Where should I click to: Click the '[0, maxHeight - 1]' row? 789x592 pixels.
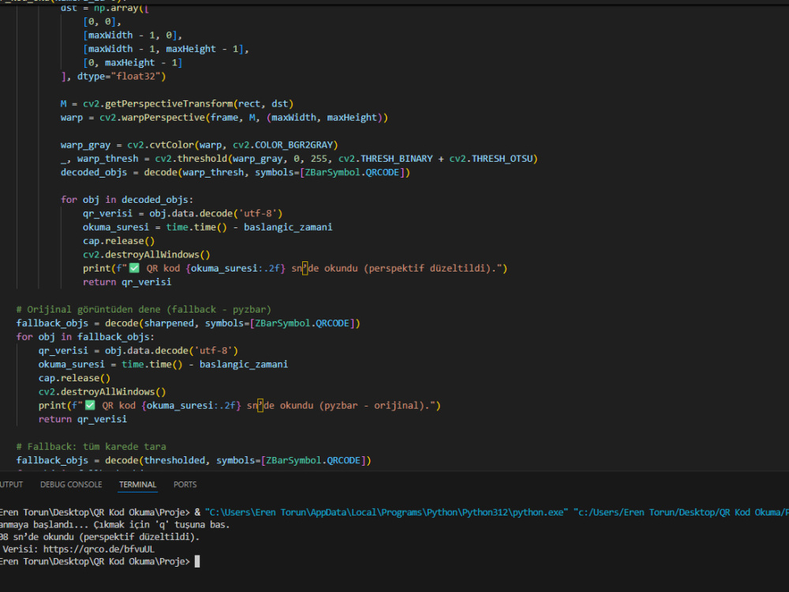133,62
